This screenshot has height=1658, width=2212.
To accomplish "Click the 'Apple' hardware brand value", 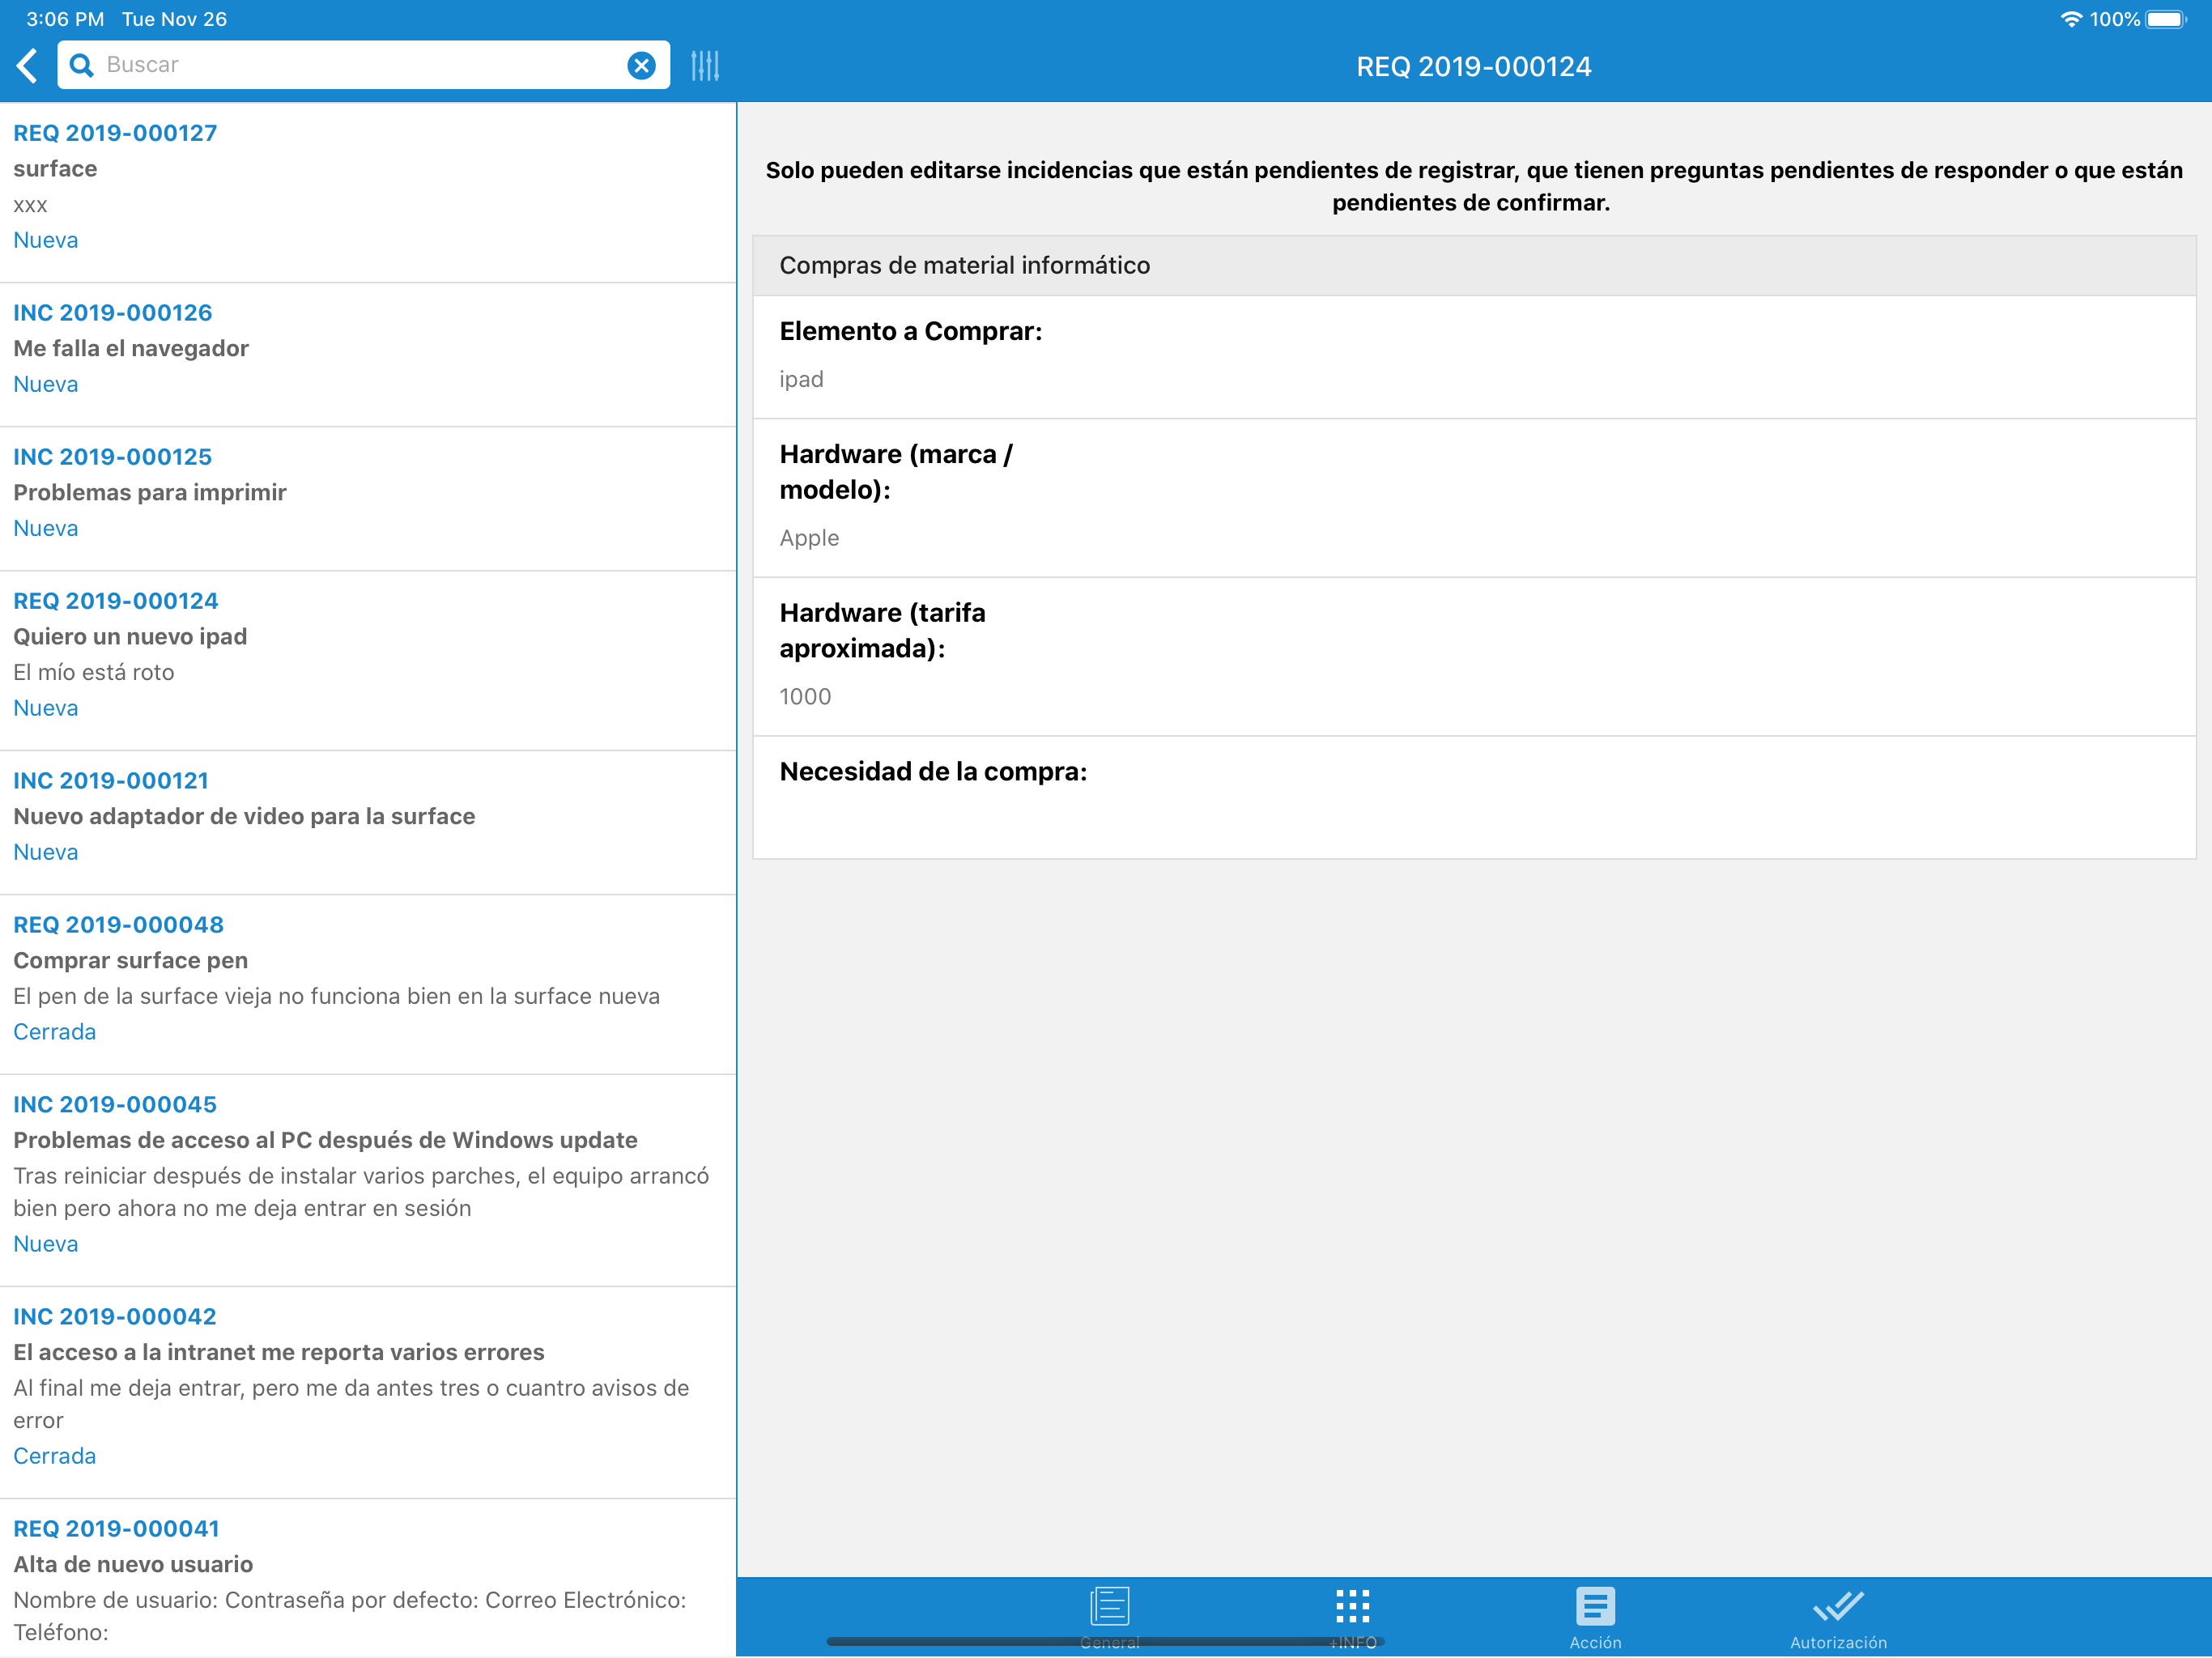I will pos(810,538).
